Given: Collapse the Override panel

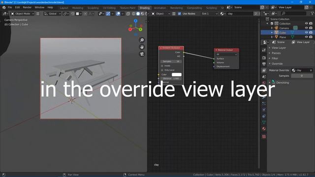Looking at the screenshot, I should point(277,64).
